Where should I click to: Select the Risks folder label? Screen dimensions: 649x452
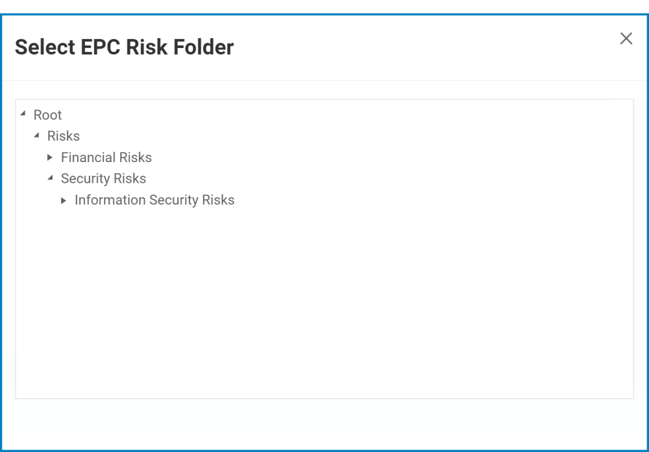64,136
